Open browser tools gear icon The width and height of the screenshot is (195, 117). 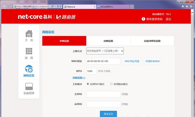(191, 6)
